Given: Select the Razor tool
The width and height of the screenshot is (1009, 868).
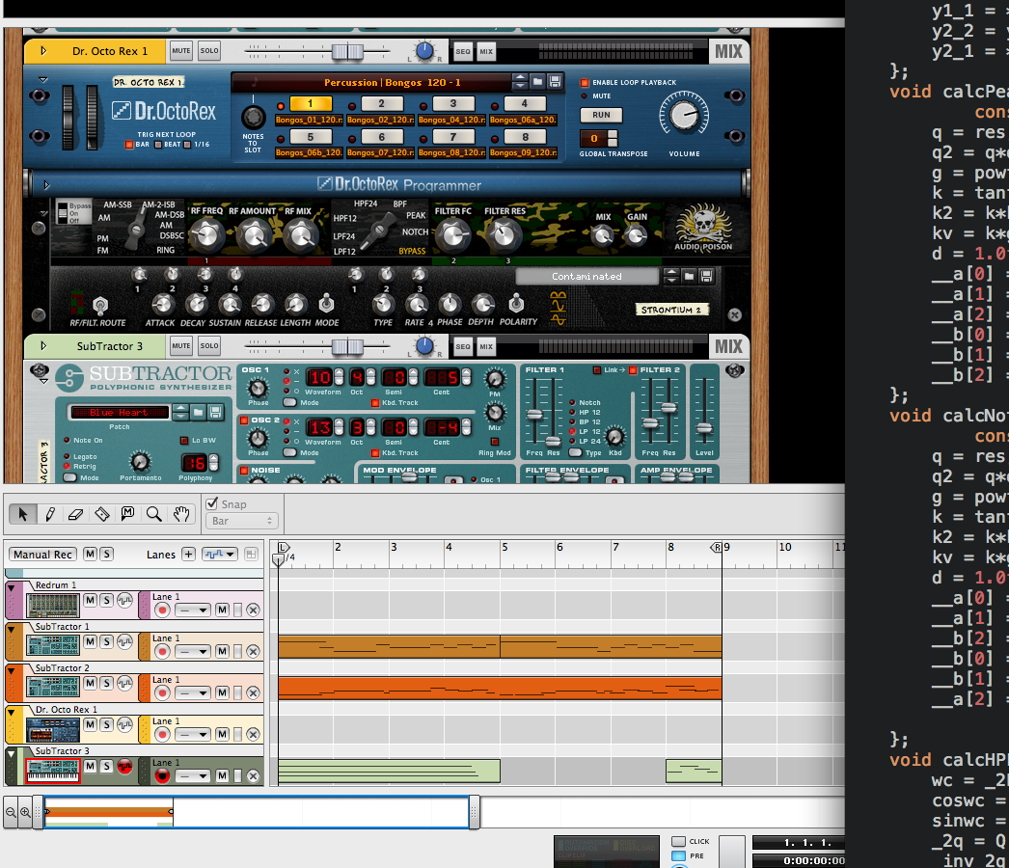Looking at the screenshot, I should 101,514.
